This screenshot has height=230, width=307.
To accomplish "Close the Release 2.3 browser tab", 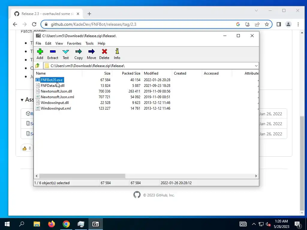I will 78,14.
